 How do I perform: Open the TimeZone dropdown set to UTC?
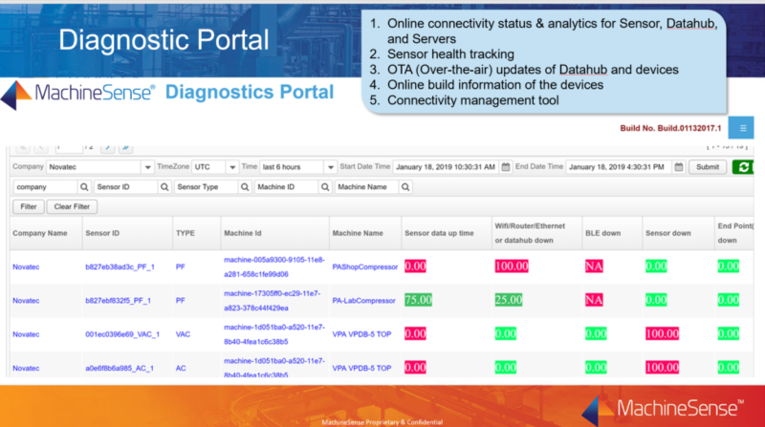230,167
